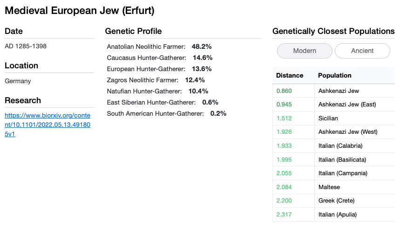Open the biorxiv.org research link

(x=47, y=125)
